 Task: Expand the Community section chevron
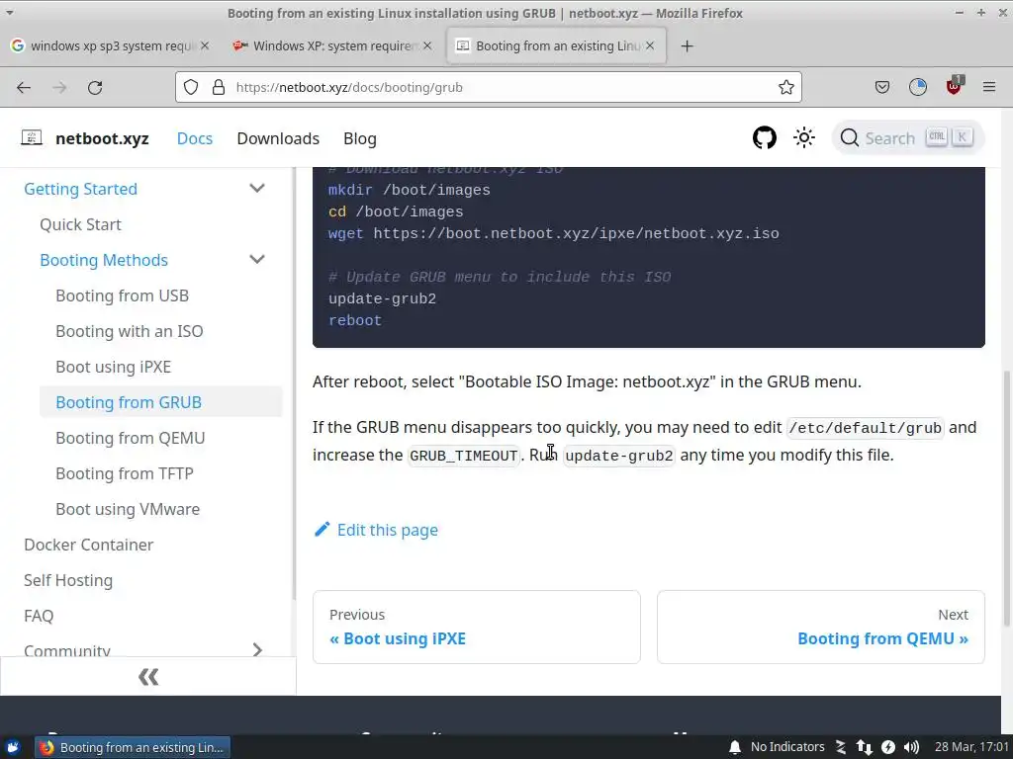pyautogui.click(x=257, y=649)
